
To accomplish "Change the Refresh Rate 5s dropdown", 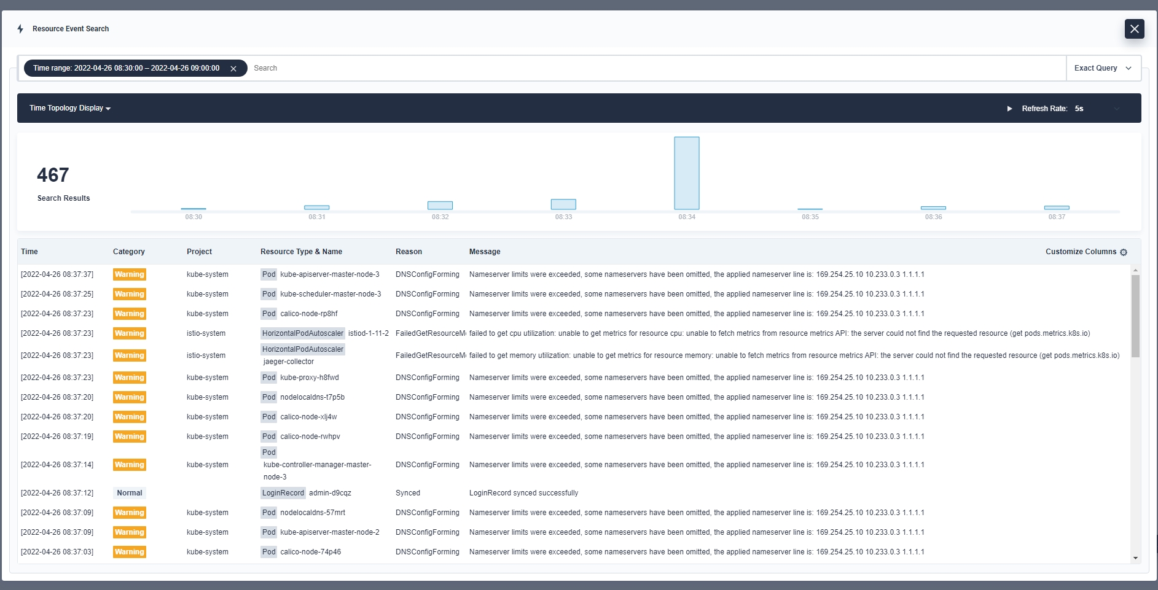I will tap(1097, 109).
